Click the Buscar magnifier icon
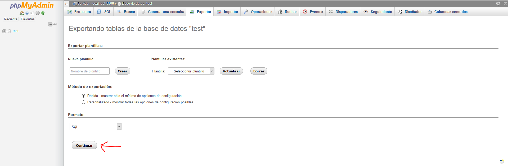 click(x=119, y=12)
